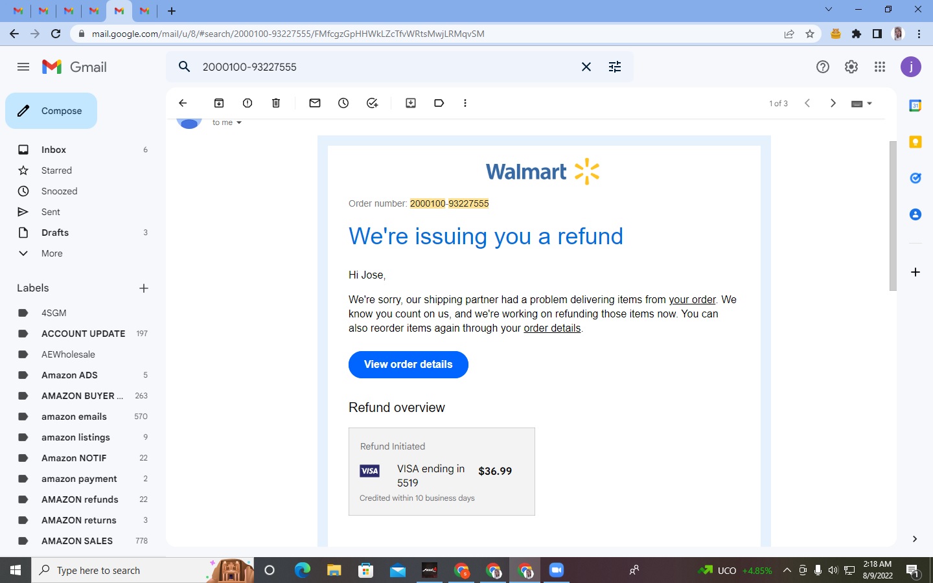Click the browser address bar URL
The image size is (933, 583).
click(288, 34)
